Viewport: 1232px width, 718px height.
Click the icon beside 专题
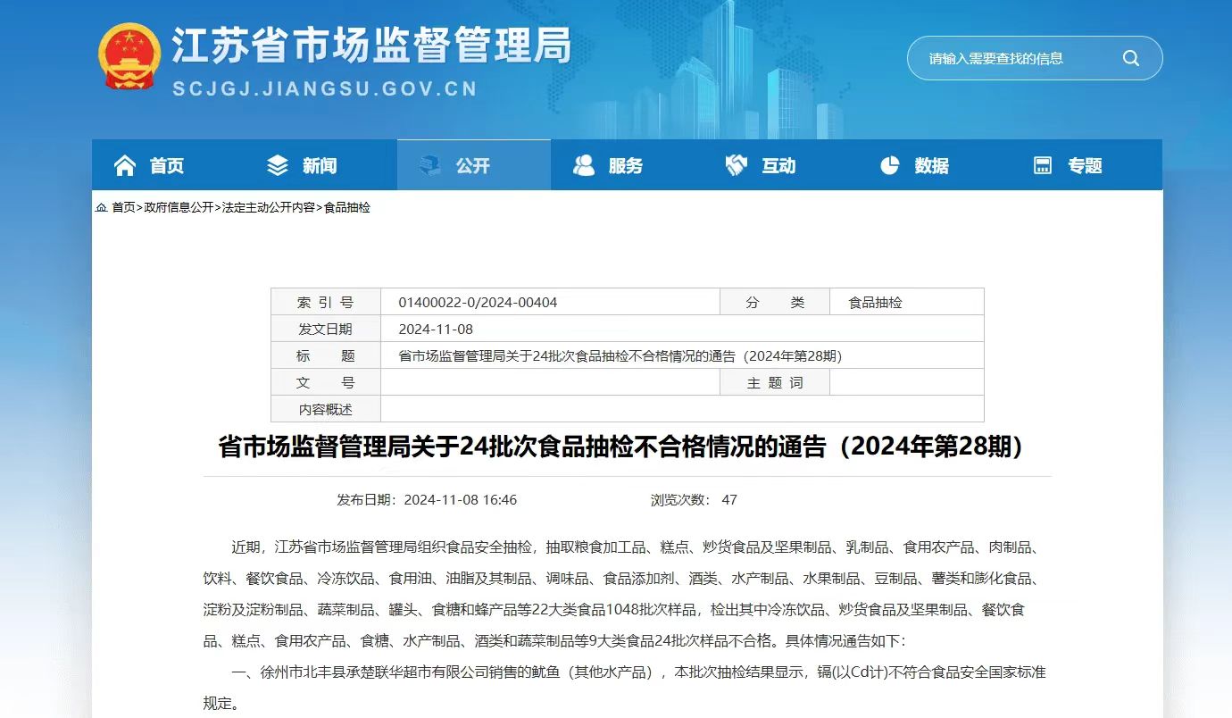click(1042, 165)
